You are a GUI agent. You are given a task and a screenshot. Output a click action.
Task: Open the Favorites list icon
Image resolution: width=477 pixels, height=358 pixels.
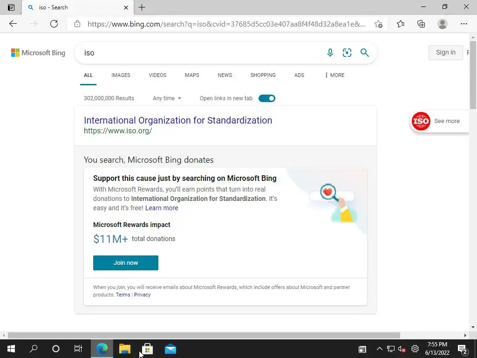[401, 24]
